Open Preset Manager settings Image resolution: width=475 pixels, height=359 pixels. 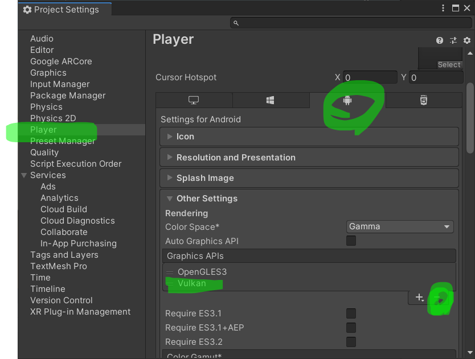(x=63, y=141)
